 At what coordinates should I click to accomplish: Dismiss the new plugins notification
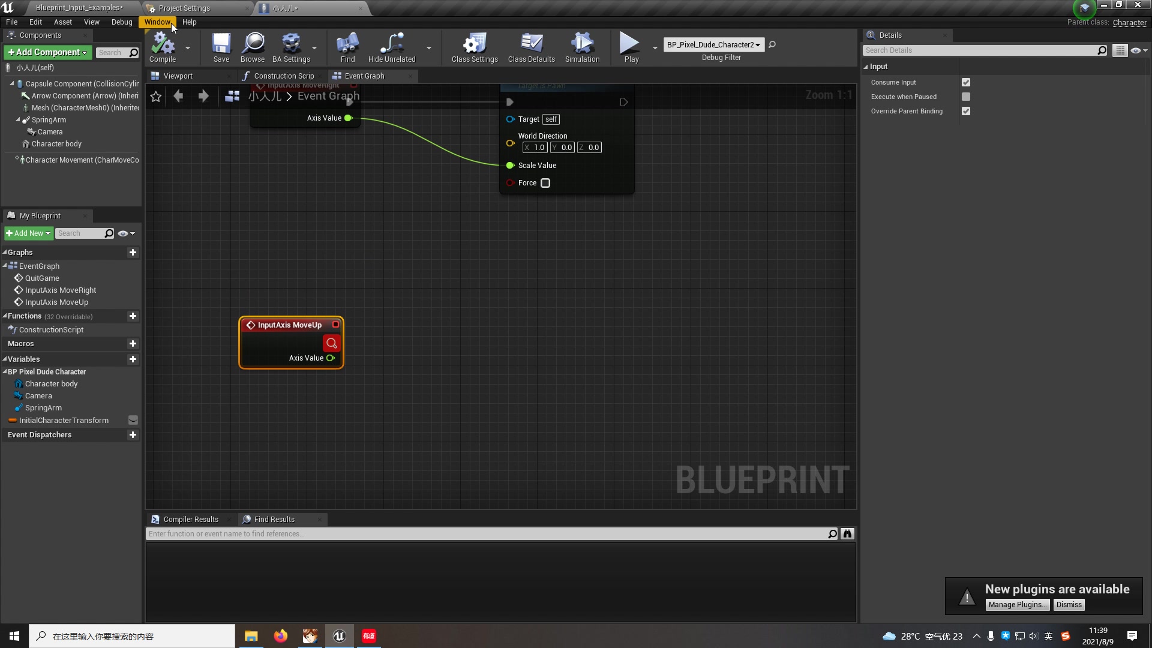1069,605
